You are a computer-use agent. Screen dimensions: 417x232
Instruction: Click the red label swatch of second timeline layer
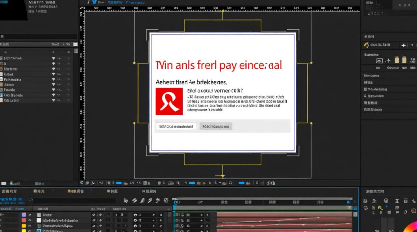[24, 220]
